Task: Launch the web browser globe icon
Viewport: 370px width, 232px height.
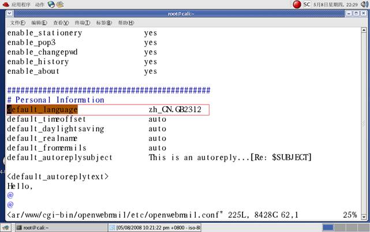Action: (51, 4)
